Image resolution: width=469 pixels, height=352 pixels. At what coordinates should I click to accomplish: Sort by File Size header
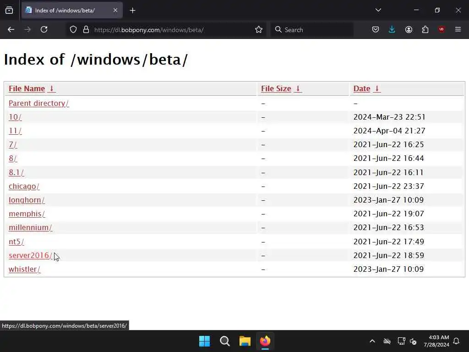276,88
